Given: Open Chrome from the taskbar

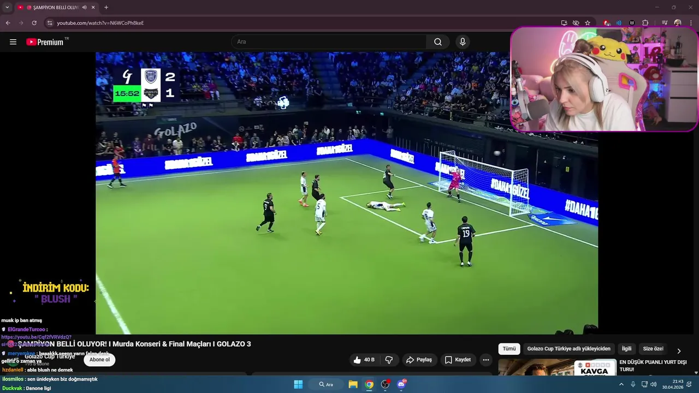Looking at the screenshot, I should tap(369, 384).
